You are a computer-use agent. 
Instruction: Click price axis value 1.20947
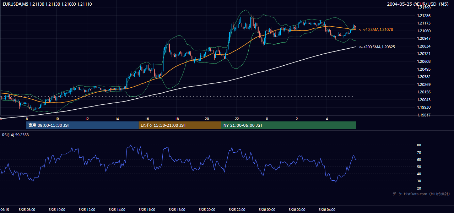pos(424,38)
